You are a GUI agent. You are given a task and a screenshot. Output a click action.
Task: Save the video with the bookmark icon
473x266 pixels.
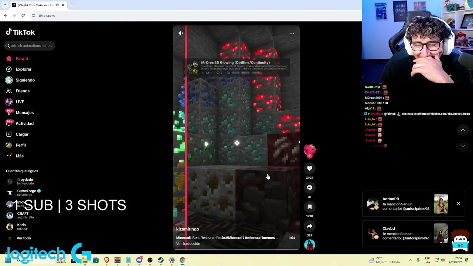[310, 207]
